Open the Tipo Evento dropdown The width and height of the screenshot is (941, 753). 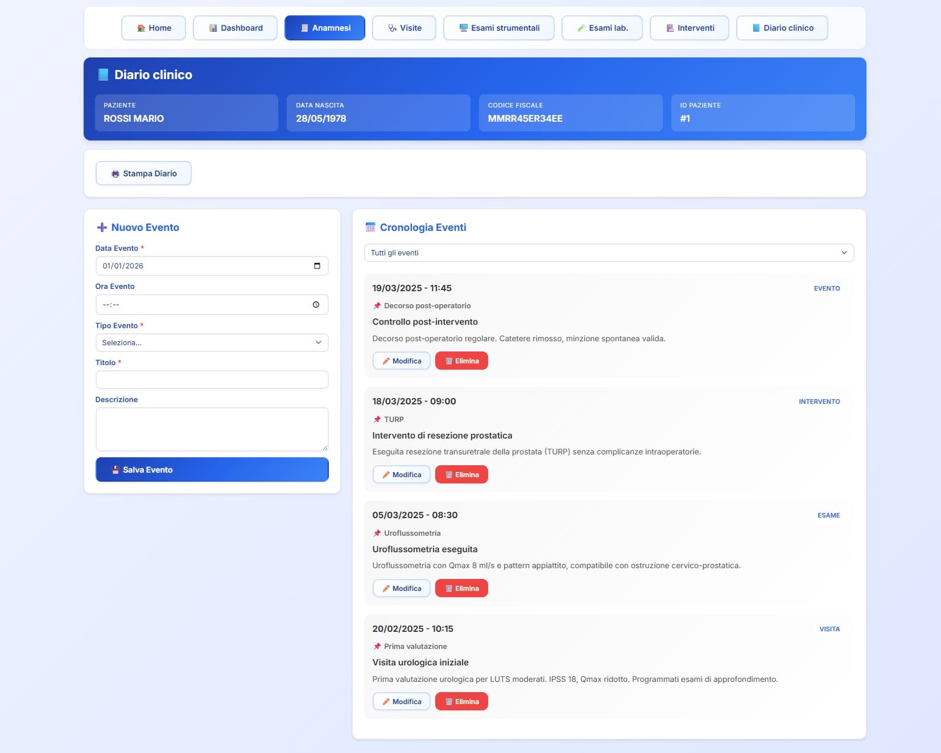point(212,342)
